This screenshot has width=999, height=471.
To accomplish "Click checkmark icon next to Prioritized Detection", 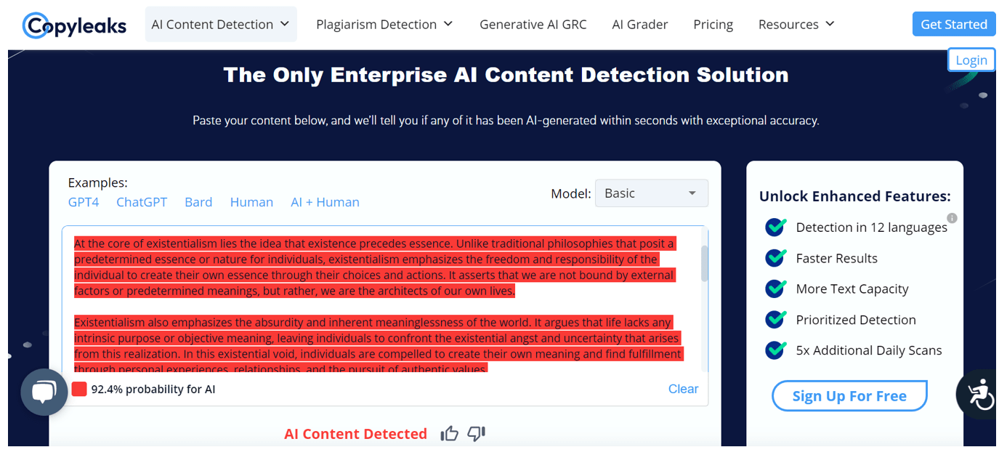I will tap(776, 319).
